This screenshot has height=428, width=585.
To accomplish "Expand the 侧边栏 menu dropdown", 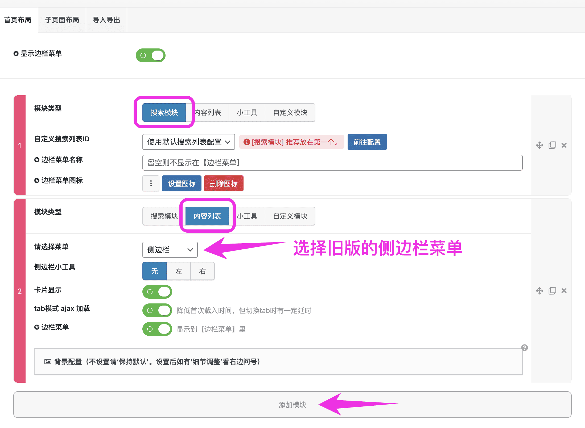I will (170, 250).
